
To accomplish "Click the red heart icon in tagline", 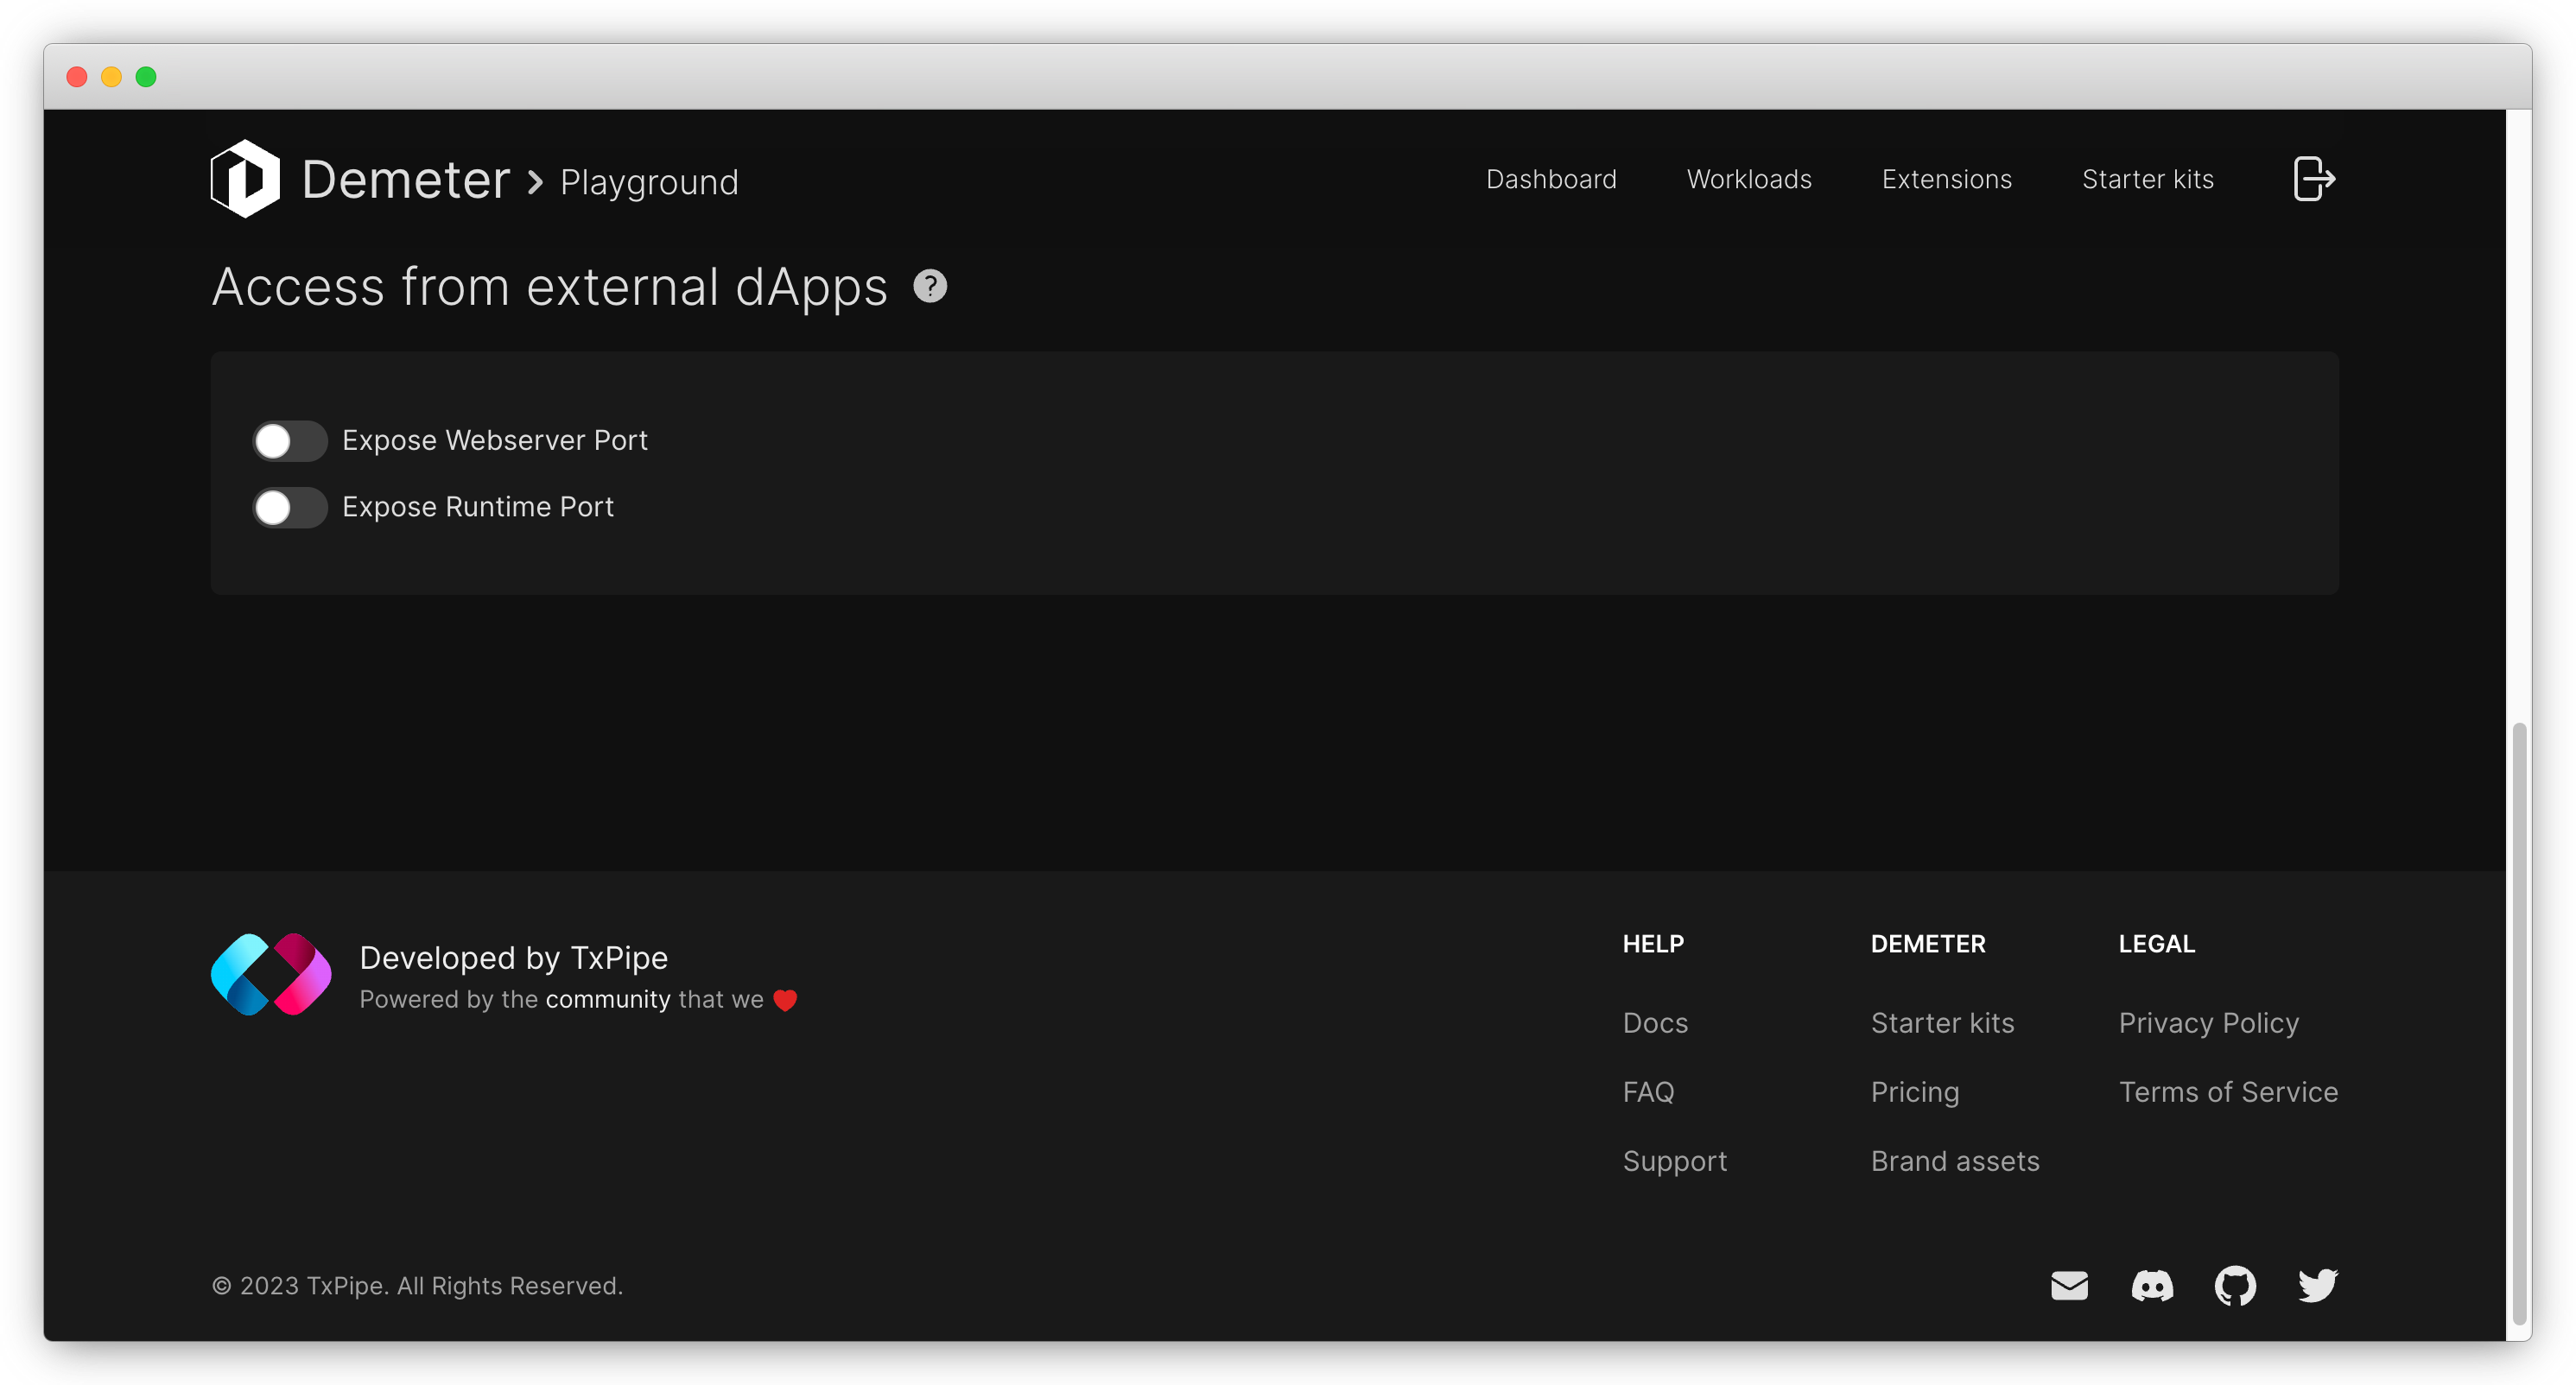I will [785, 1000].
